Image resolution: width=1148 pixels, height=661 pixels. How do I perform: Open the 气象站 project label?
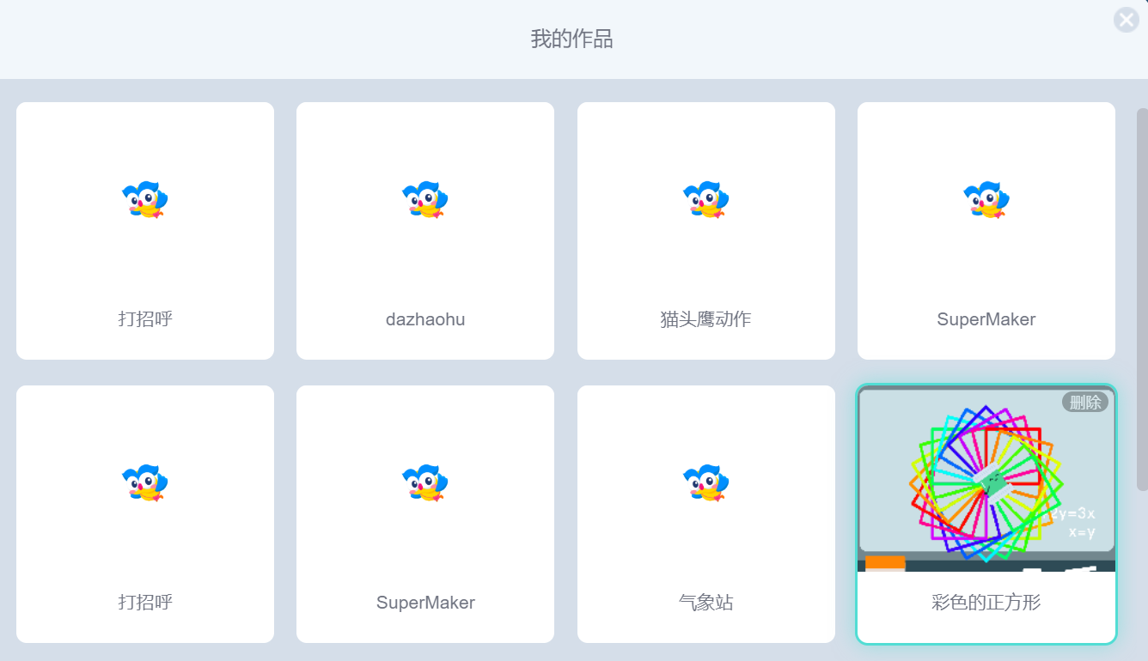click(706, 603)
